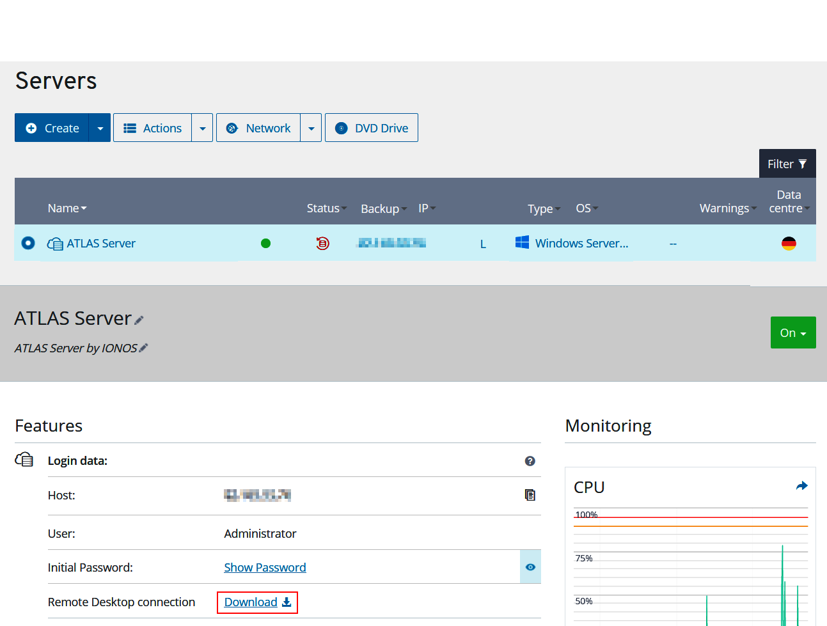Expand the Create button dropdown arrow
This screenshot has height=626, width=827.
click(x=100, y=127)
